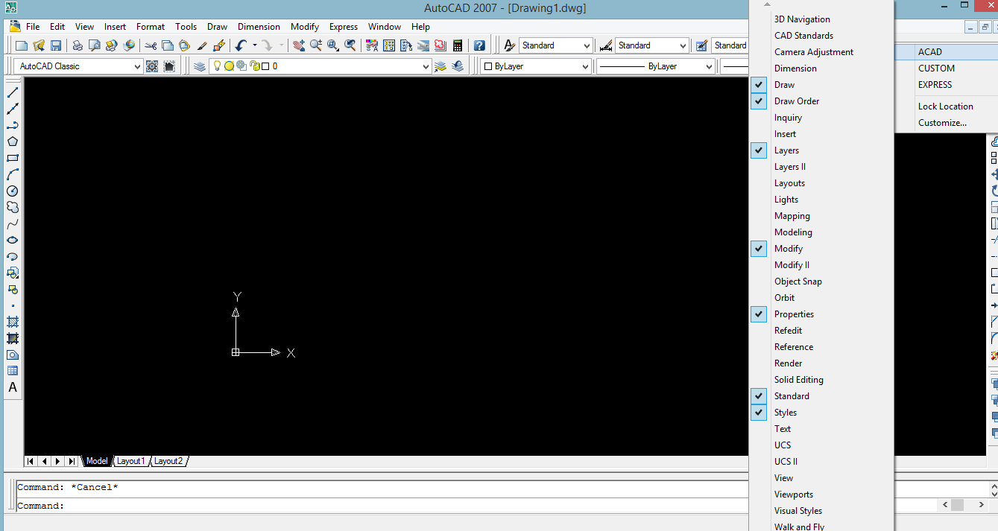Activate Pan Realtime
The image size is (998, 531).
click(x=299, y=45)
